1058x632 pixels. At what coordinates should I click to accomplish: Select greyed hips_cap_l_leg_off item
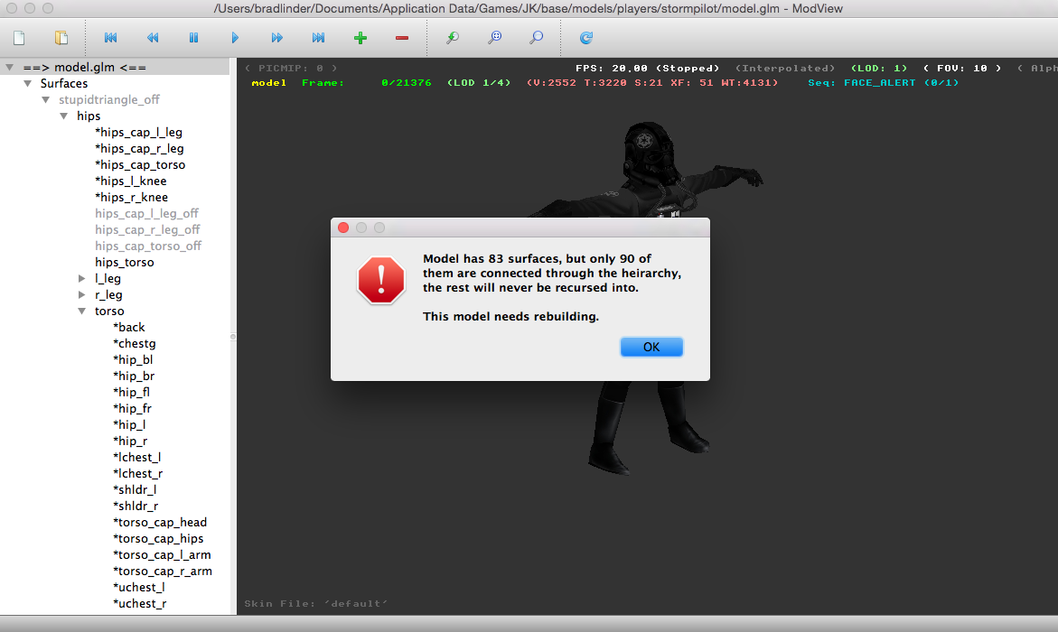pos(146,213)
